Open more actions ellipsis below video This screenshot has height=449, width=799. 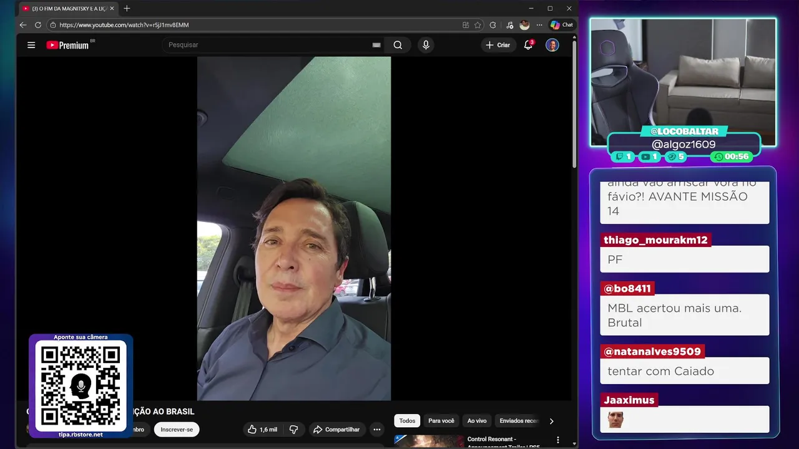click(x=376, y=429)
